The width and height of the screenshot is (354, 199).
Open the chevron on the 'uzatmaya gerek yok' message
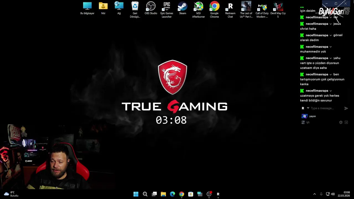tap(330, 91)
